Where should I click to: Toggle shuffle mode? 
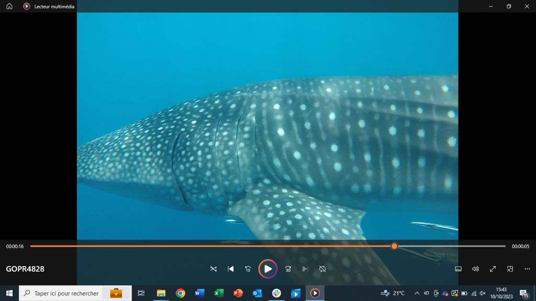[x=213, y=269]
